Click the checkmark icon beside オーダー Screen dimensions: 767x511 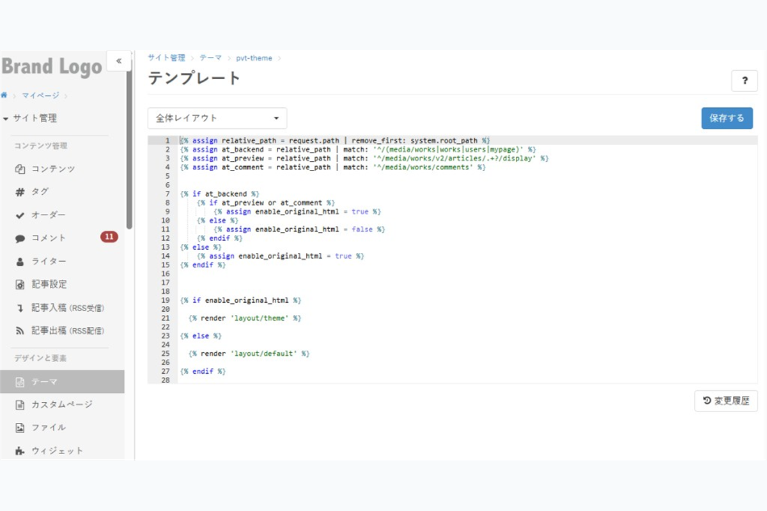[19, 215]
